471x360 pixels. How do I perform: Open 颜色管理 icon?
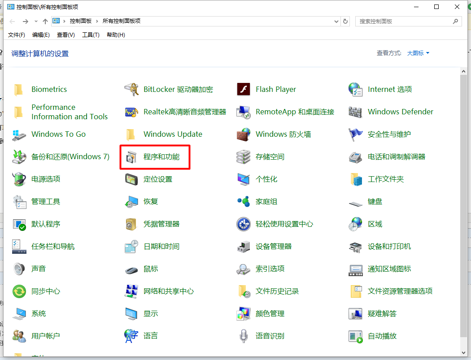click(x=243, y=314)
